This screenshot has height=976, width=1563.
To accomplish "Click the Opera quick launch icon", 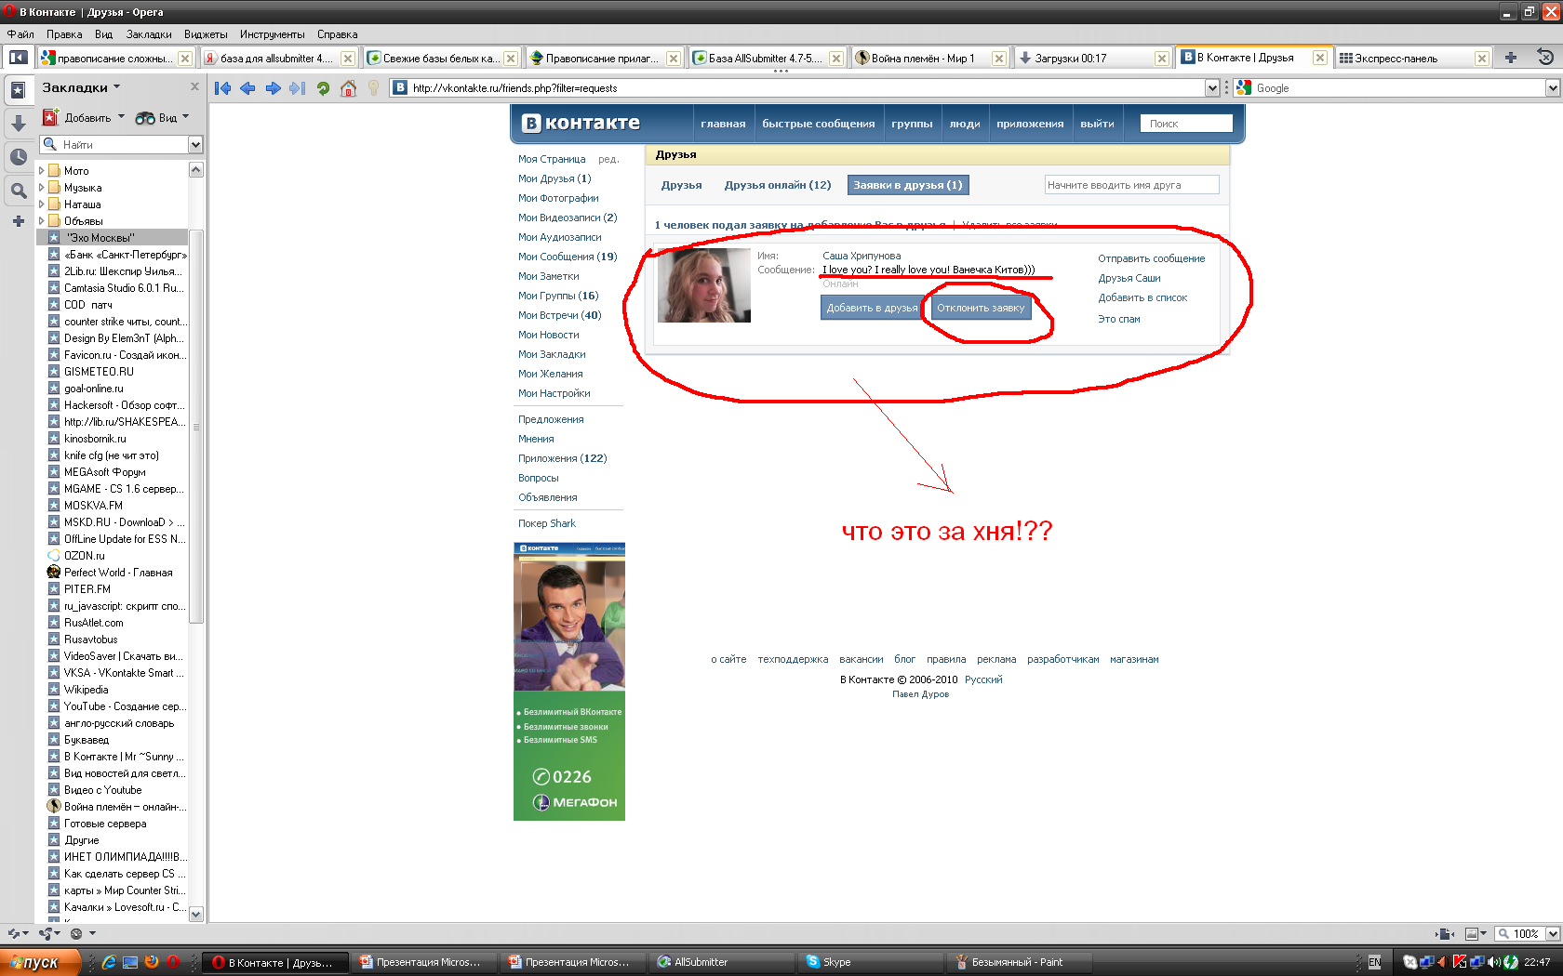I will click(x=173, y=962).
